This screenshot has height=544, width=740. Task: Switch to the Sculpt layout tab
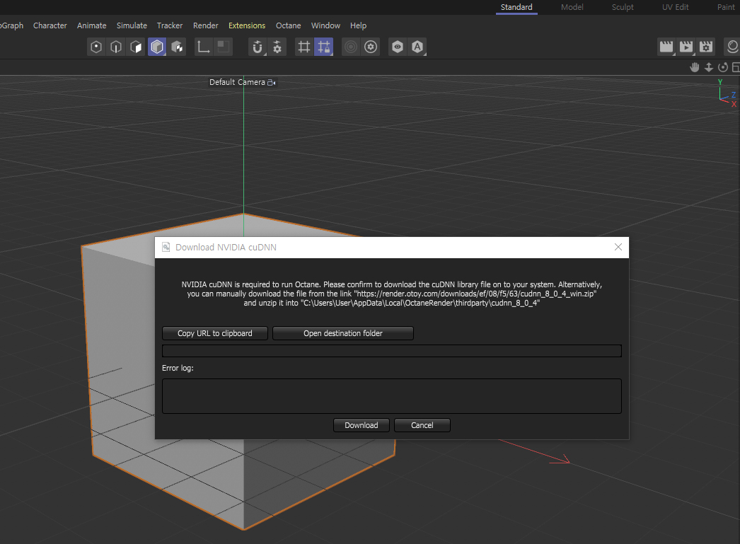click(623, 7)
